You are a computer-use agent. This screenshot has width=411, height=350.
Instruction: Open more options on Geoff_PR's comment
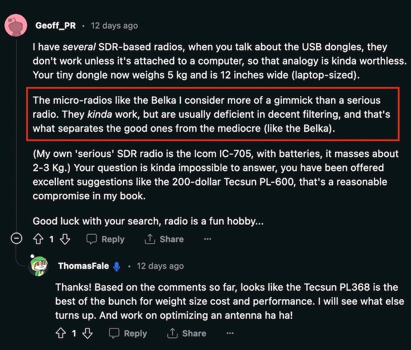point(207,239)
